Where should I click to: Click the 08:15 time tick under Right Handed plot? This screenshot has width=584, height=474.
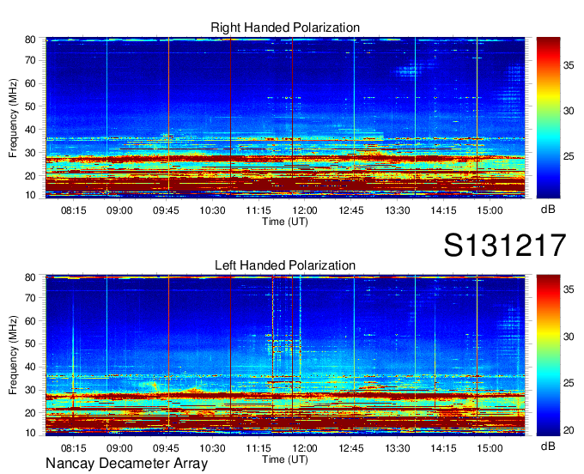pyautogui.click(x=73, y=210)
